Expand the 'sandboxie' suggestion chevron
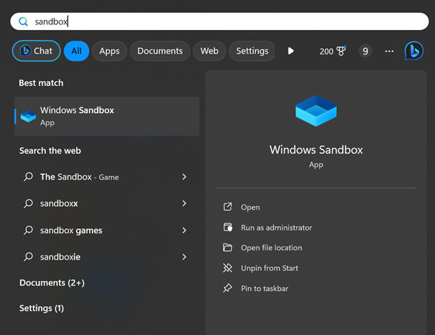 pyautogui.click(x=184, y=257)
